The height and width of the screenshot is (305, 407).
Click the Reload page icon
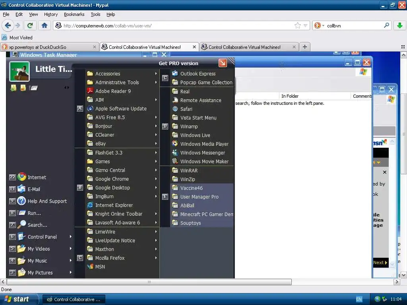[30, 25]
